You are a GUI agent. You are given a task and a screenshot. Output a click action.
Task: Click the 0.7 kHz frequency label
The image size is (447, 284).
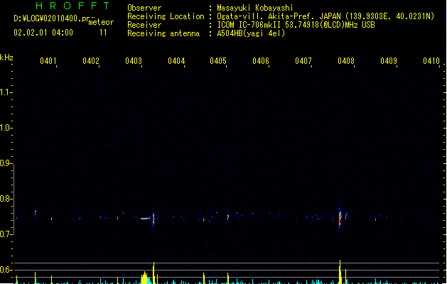tap(6, 234)
